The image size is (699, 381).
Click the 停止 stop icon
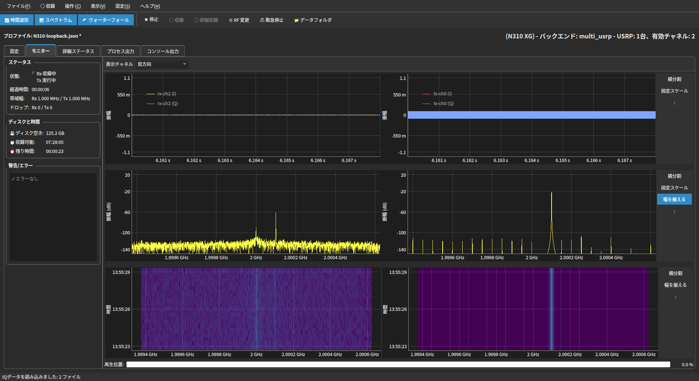click(146, 20)
